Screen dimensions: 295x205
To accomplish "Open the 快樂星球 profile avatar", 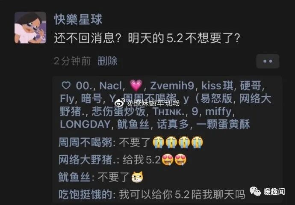I will click(x=30, y=28).
